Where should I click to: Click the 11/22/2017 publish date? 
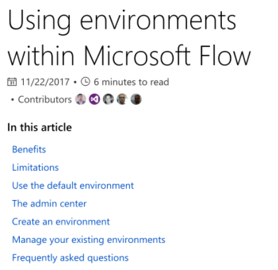45,82
